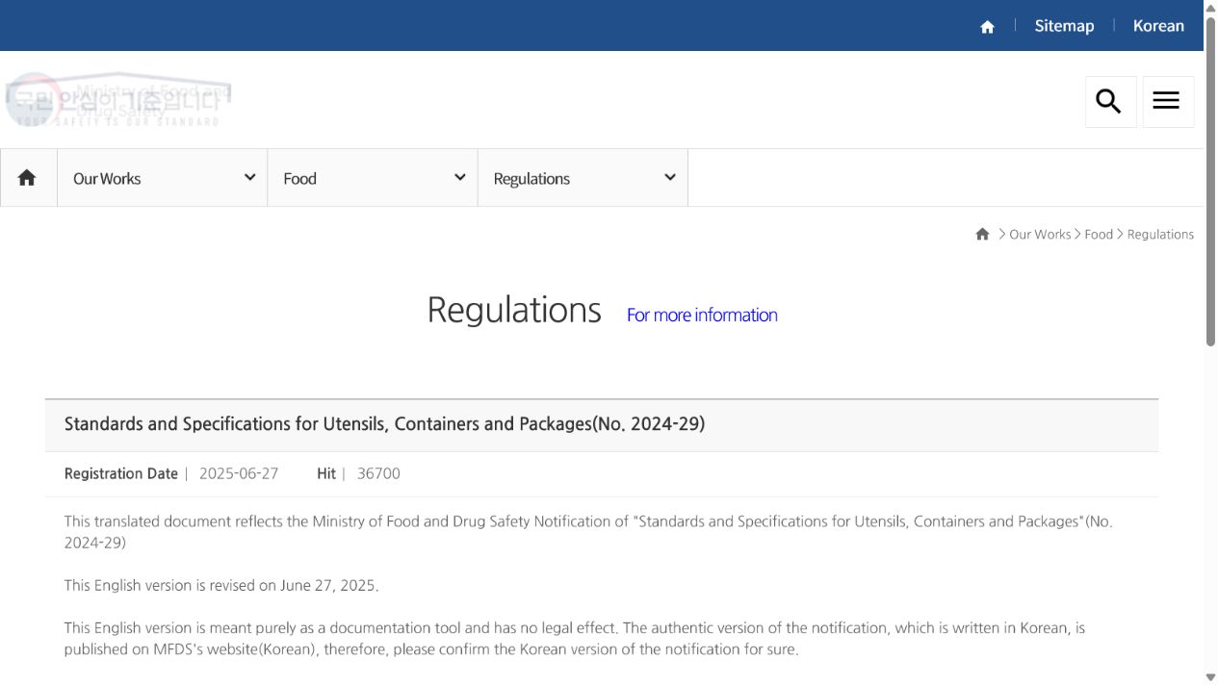Click the vertical page scrollbar thumb
This screenshot has width=1218, height=685.
(1210, 181)
